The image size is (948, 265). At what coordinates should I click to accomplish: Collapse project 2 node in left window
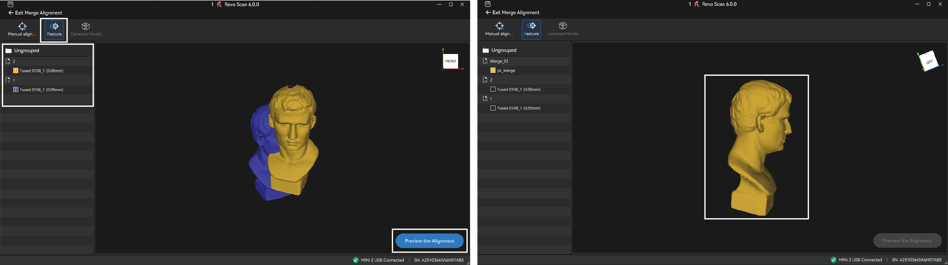(8, 61)
